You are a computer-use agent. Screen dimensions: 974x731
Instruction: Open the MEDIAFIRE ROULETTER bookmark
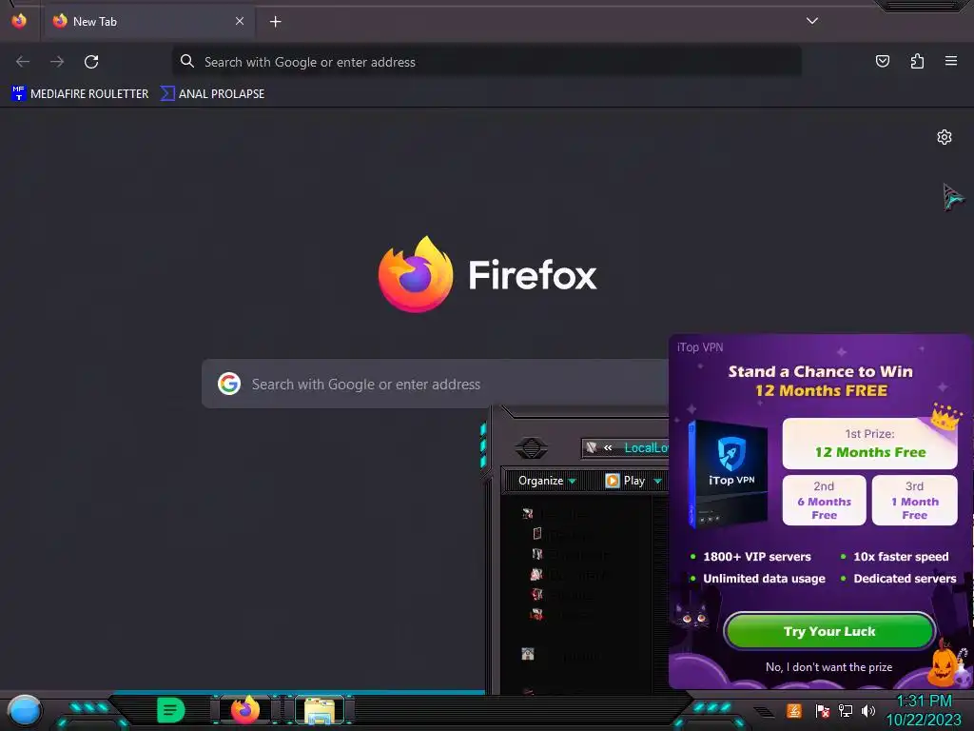pos(80,94)
